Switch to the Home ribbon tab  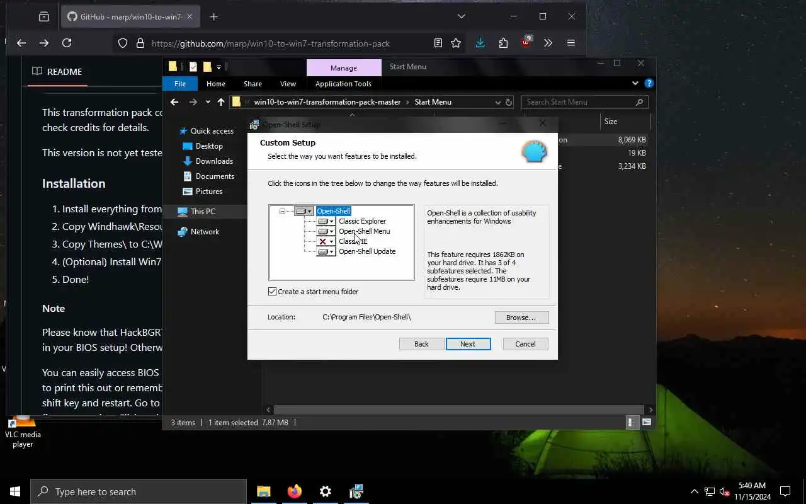[x=216, y=84]
